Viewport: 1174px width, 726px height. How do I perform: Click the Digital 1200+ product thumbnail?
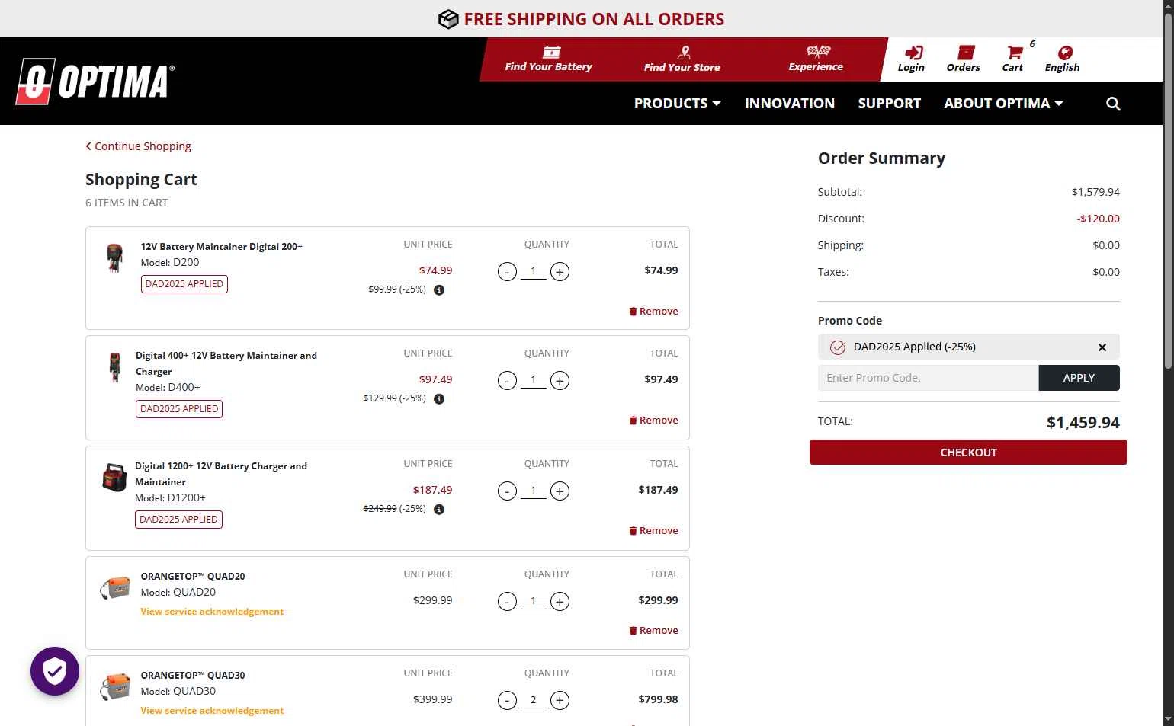(114, 478)
